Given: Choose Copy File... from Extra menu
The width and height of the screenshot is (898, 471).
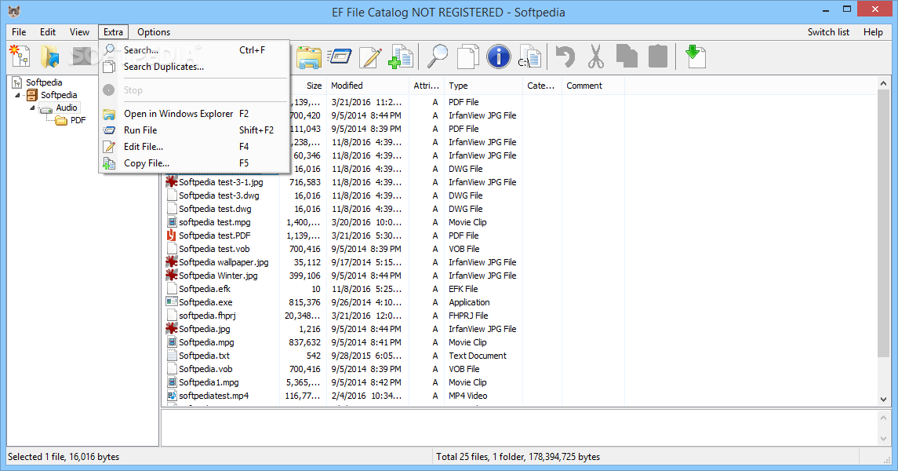Looking at the screenshot, I should pos(195,163).
